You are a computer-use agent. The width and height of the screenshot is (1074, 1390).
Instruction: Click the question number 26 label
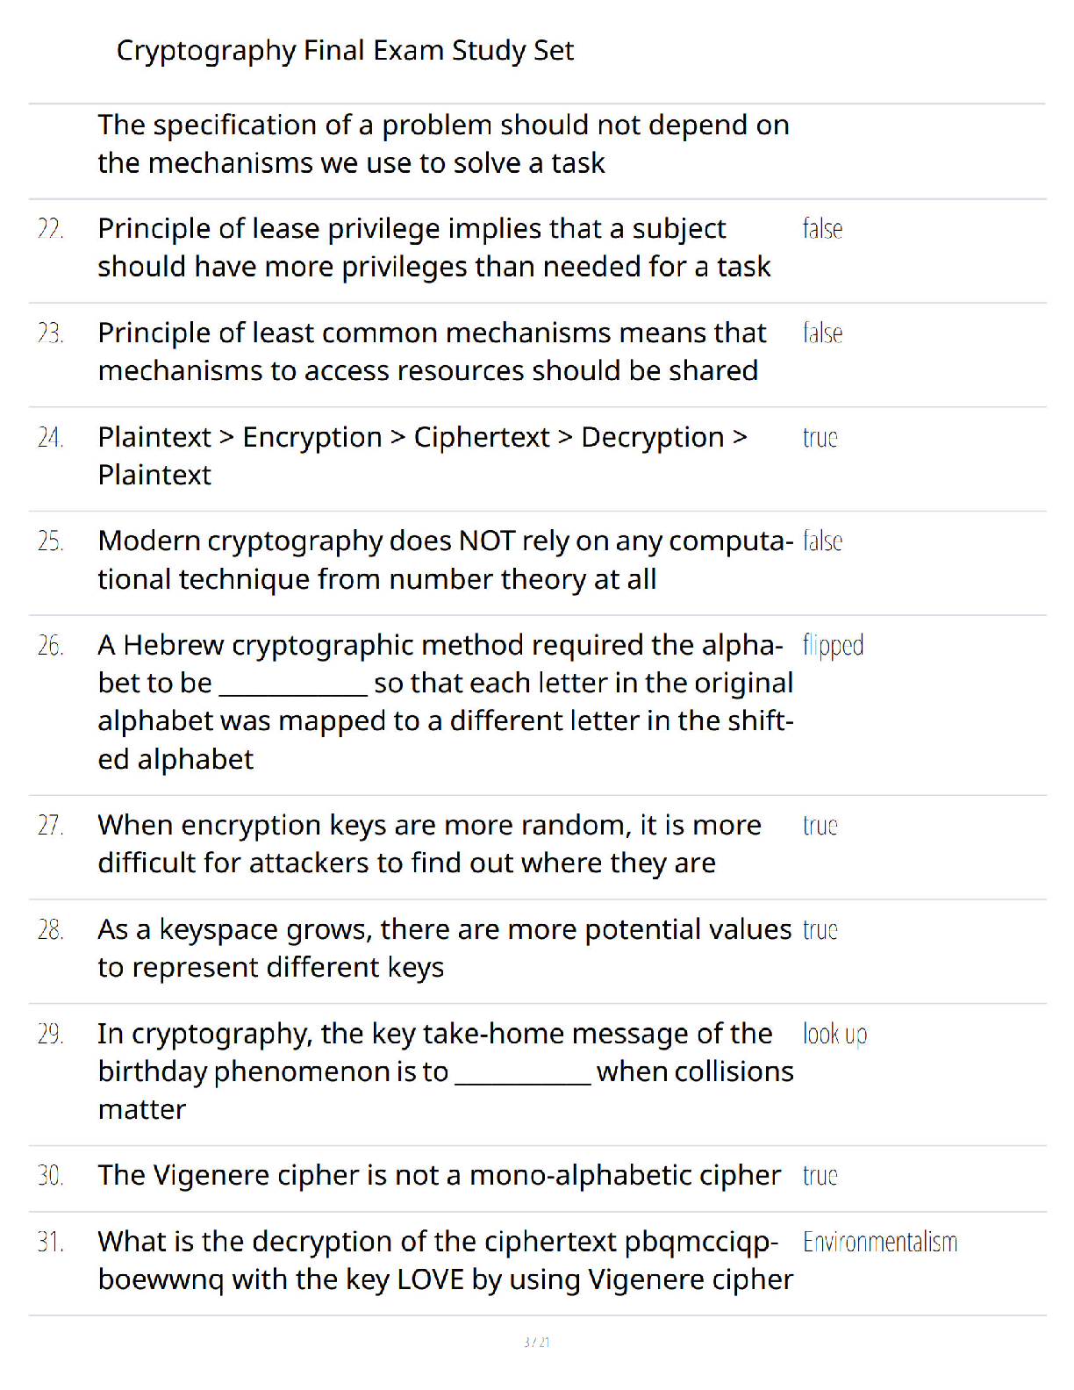(51, 647)
